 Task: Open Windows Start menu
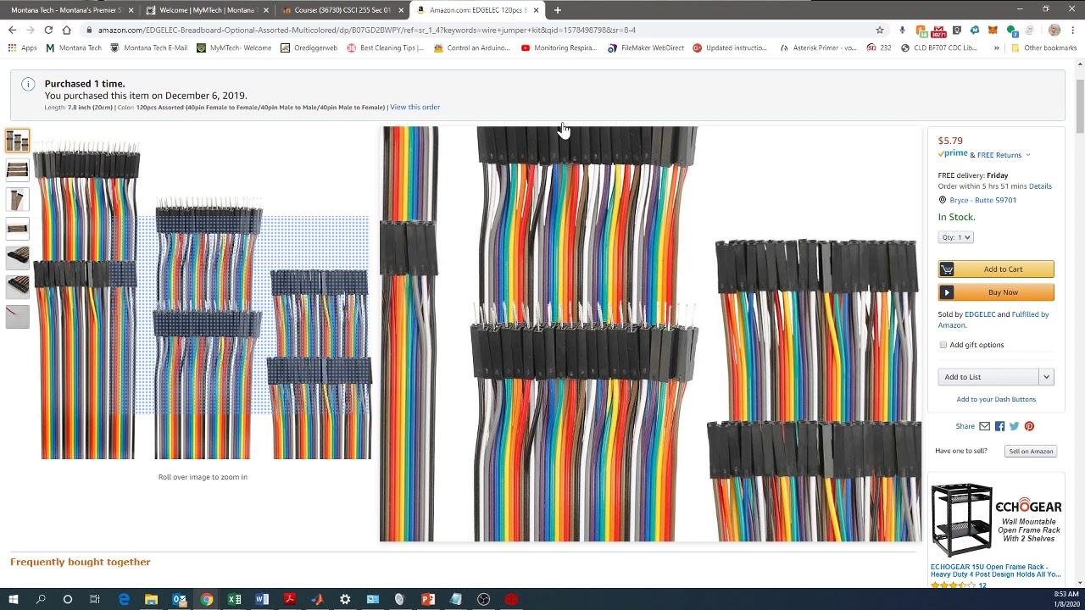13,599
